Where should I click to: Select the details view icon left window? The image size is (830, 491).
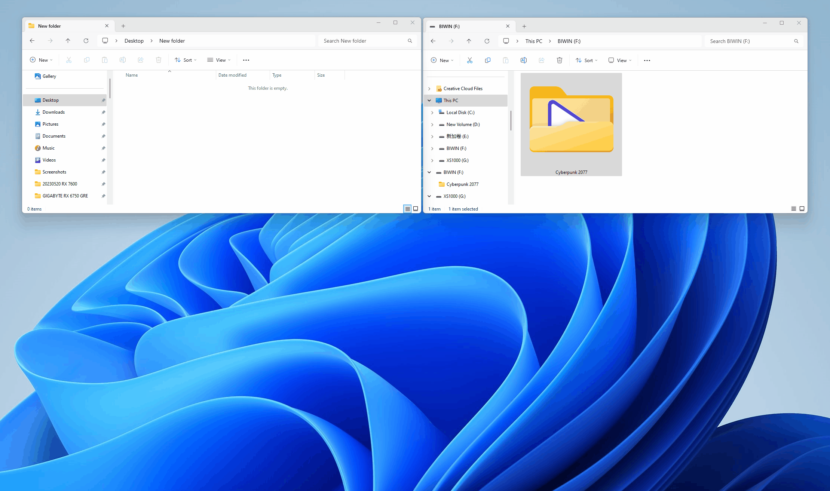coord(407,209)
